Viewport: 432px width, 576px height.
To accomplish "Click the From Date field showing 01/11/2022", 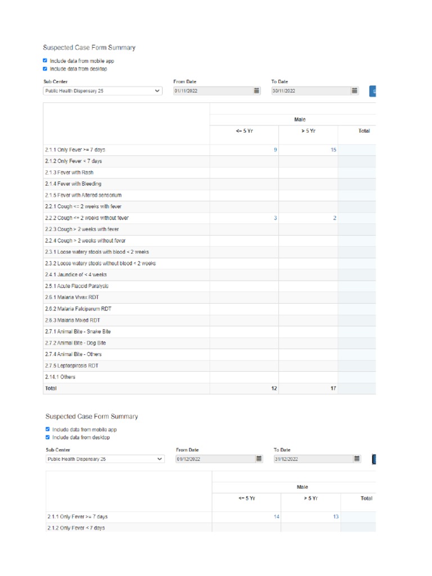I will click(x=213, y=91).
